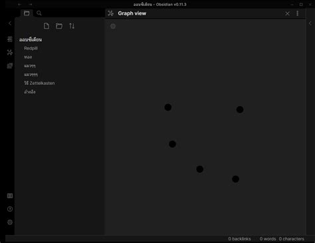315x243 pixels.
Task: Open the help icon in the ribbon
Action: (x=10, y=209)
